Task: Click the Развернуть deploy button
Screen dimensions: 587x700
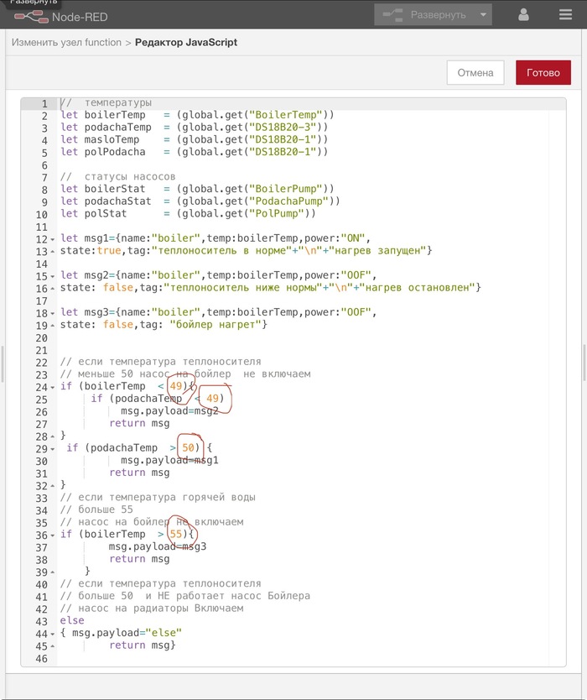Action: [x=424, y=15]
